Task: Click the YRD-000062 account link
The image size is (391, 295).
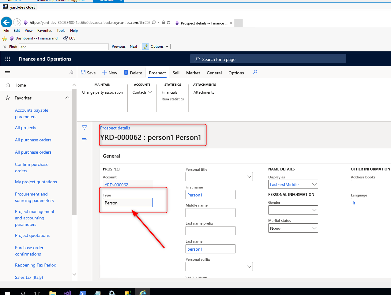Action: coord(116,185)
